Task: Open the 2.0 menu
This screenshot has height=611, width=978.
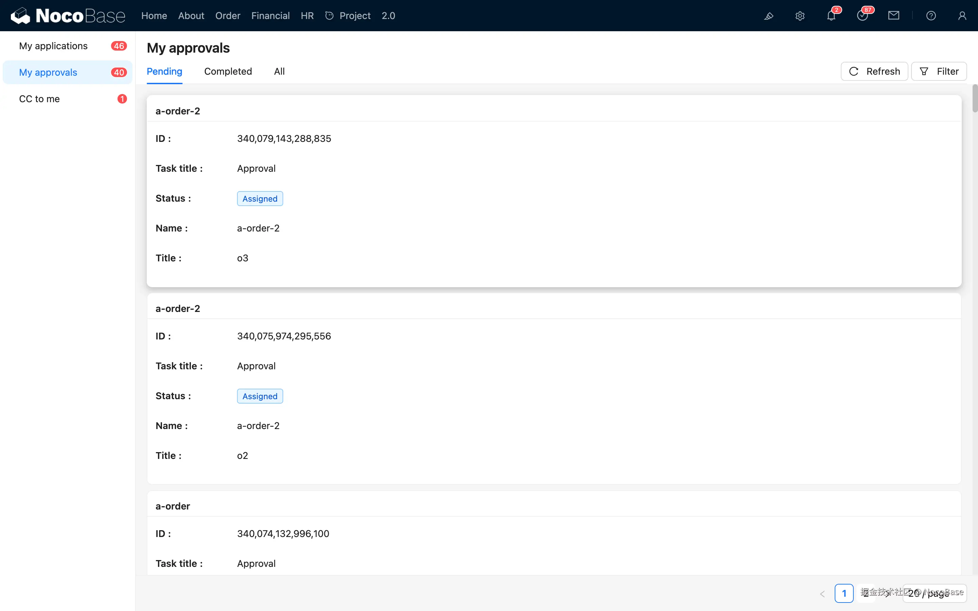Action: tap(388, 16)
